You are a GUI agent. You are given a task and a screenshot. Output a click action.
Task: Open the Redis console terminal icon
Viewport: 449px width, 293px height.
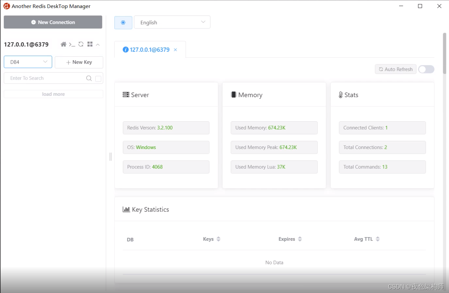pos(72,44)
